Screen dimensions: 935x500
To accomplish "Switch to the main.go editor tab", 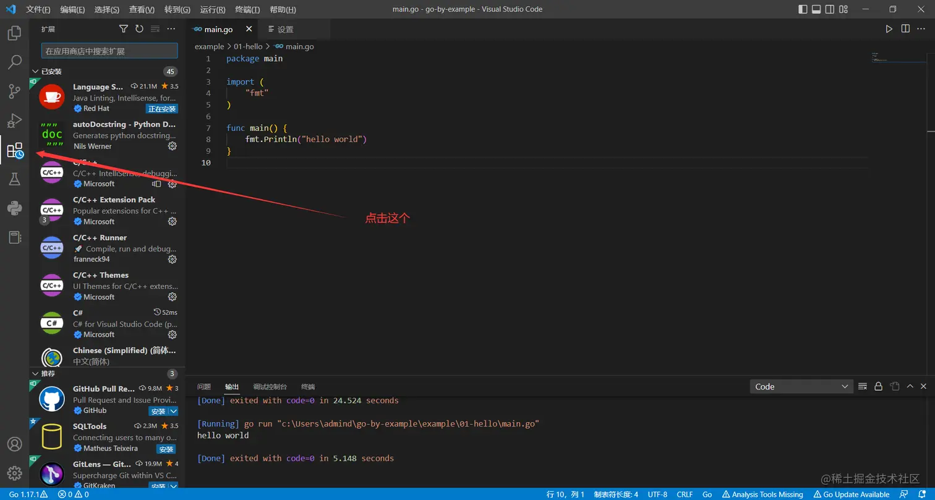I will tap(222, 29).
